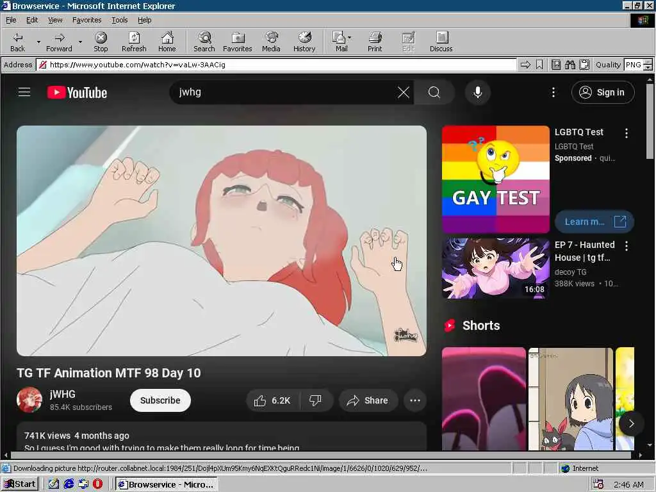
Task: Open the IE Search toolbar button
Action: [x=204, y=42]
